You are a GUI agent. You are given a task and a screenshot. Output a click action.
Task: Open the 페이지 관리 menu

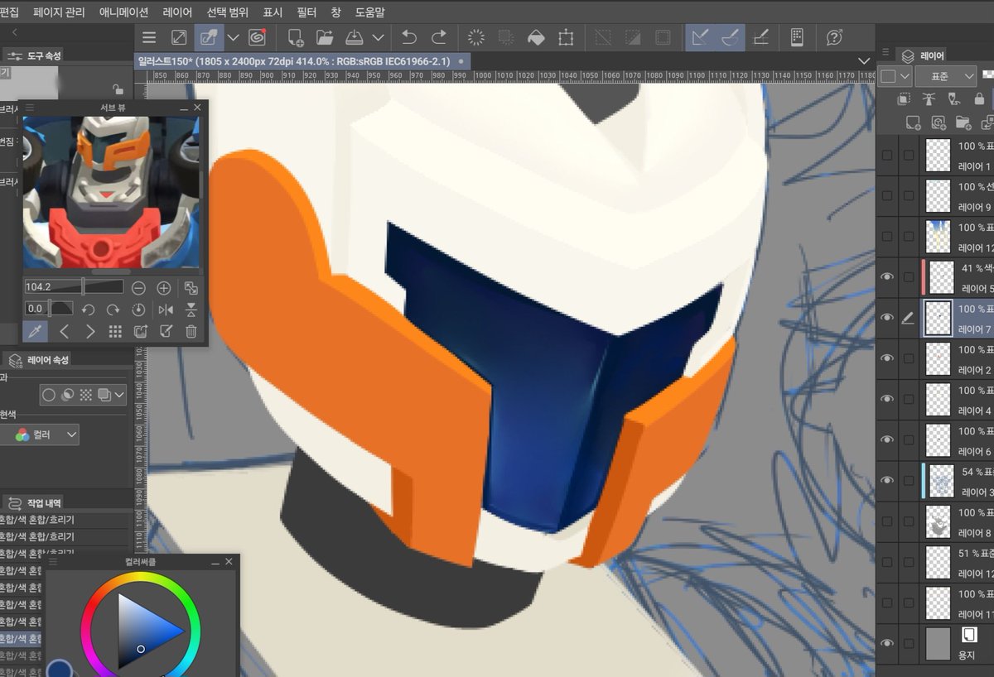tap(59, 12)
